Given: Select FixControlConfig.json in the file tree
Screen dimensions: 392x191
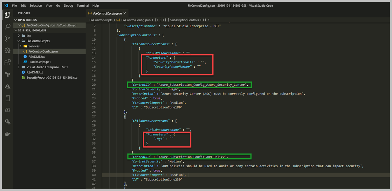Looking at the screenshot, I should (43, 51).
